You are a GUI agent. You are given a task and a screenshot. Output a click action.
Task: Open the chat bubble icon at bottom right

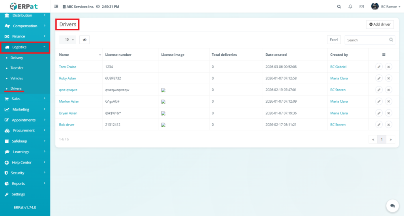[x=392, y=206]
